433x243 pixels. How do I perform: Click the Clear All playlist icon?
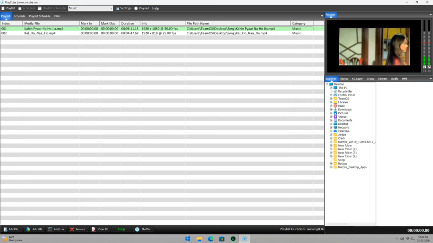(94, 229)
